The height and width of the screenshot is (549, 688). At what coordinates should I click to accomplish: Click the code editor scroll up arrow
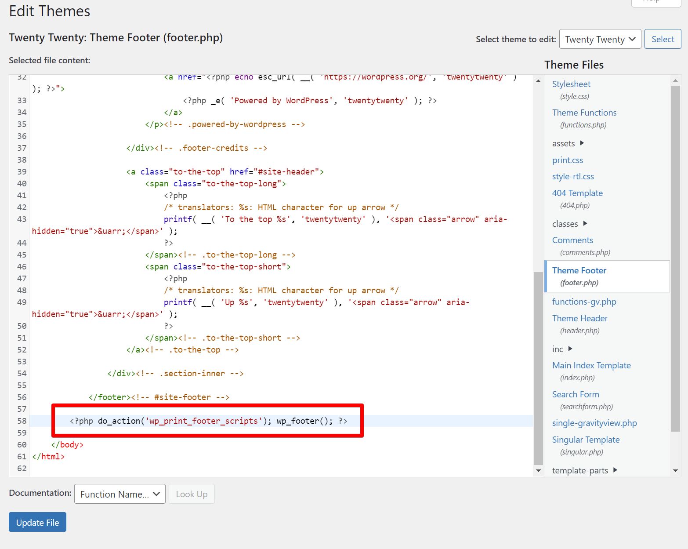pyautogui.click(x=538, y=81)
